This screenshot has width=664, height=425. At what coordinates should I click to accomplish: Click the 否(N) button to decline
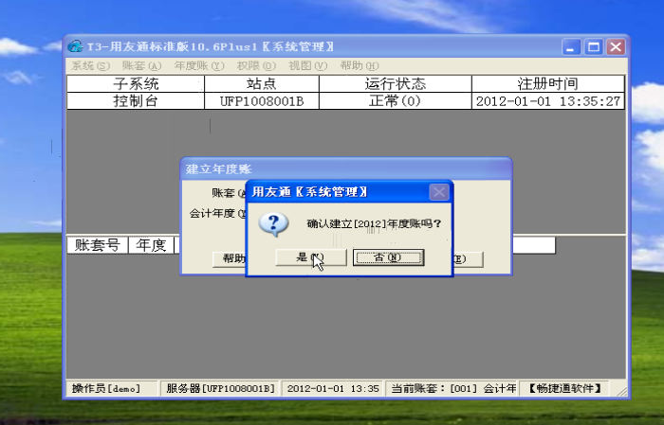tap(388, 257)
